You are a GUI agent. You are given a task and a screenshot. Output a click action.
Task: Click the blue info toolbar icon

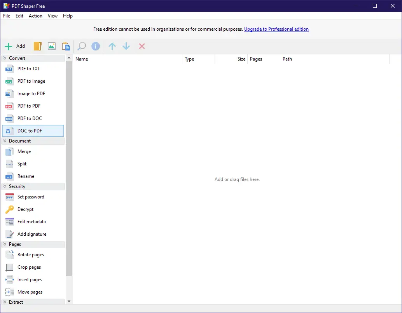[96, 46]
